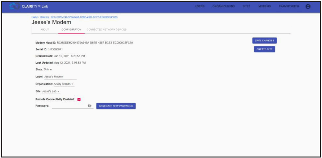Focus the Label input field
Image resolution: width=322 pixels, height=158 pixels.
(x=60, y=77)
